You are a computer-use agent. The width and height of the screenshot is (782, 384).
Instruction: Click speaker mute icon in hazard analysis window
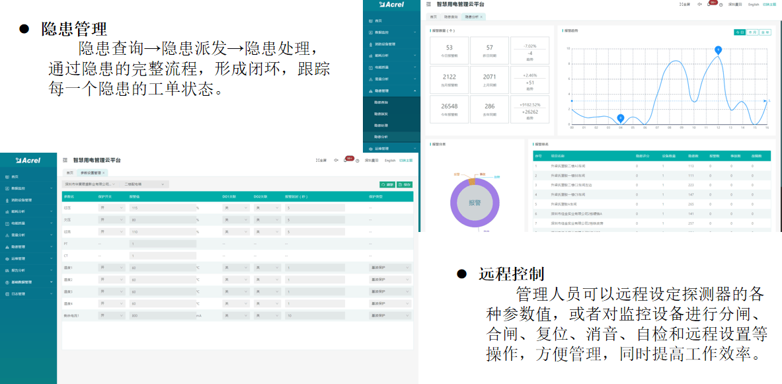(700, 4)
